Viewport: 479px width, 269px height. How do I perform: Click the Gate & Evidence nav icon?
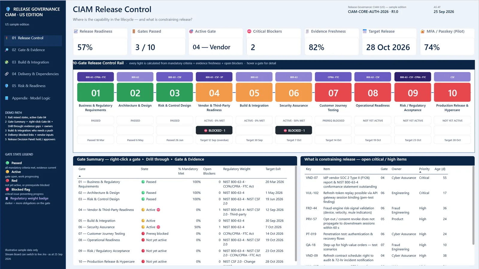tap(7, 50)
